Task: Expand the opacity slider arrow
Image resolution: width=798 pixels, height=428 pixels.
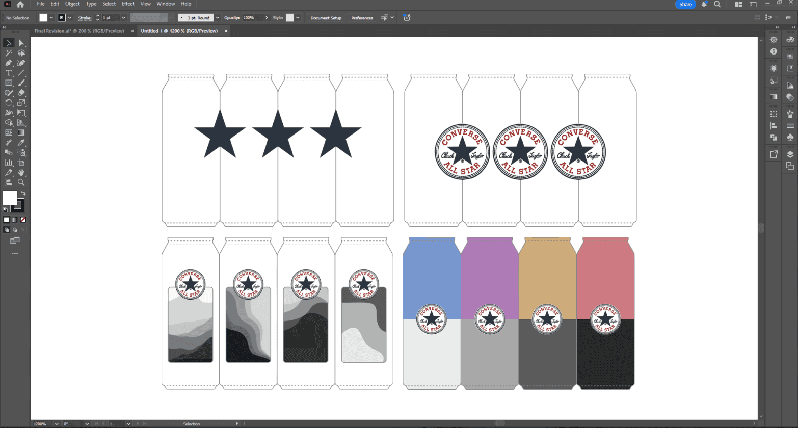Action: (267, 18)
